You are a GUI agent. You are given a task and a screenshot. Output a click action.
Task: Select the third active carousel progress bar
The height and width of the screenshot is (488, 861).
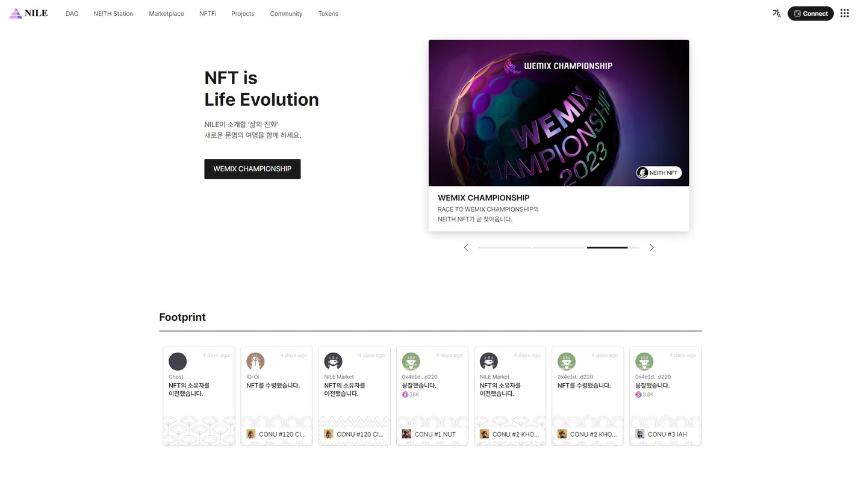[613, 247]
